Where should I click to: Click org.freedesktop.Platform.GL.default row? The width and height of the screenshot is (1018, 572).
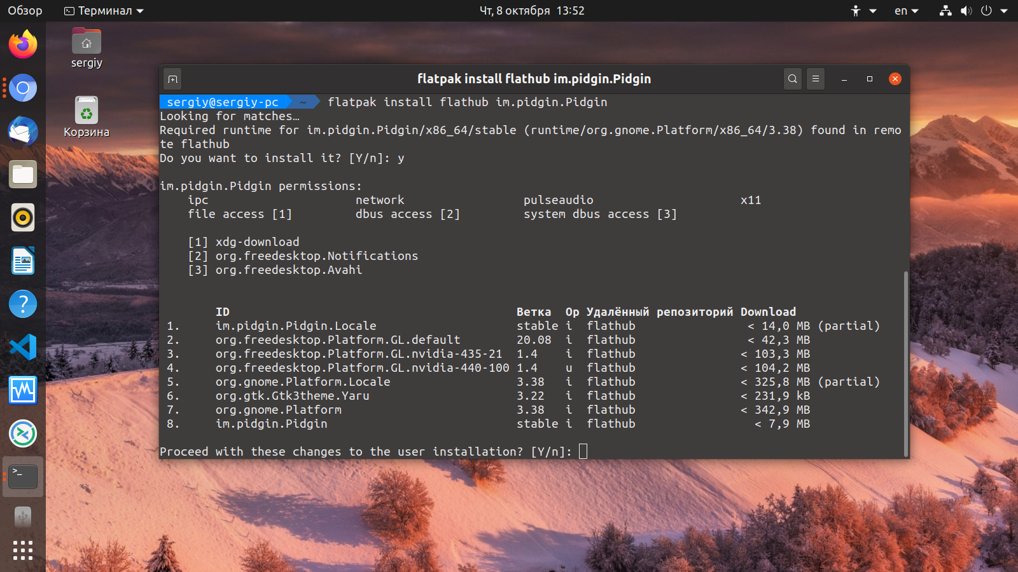[338, 340]
